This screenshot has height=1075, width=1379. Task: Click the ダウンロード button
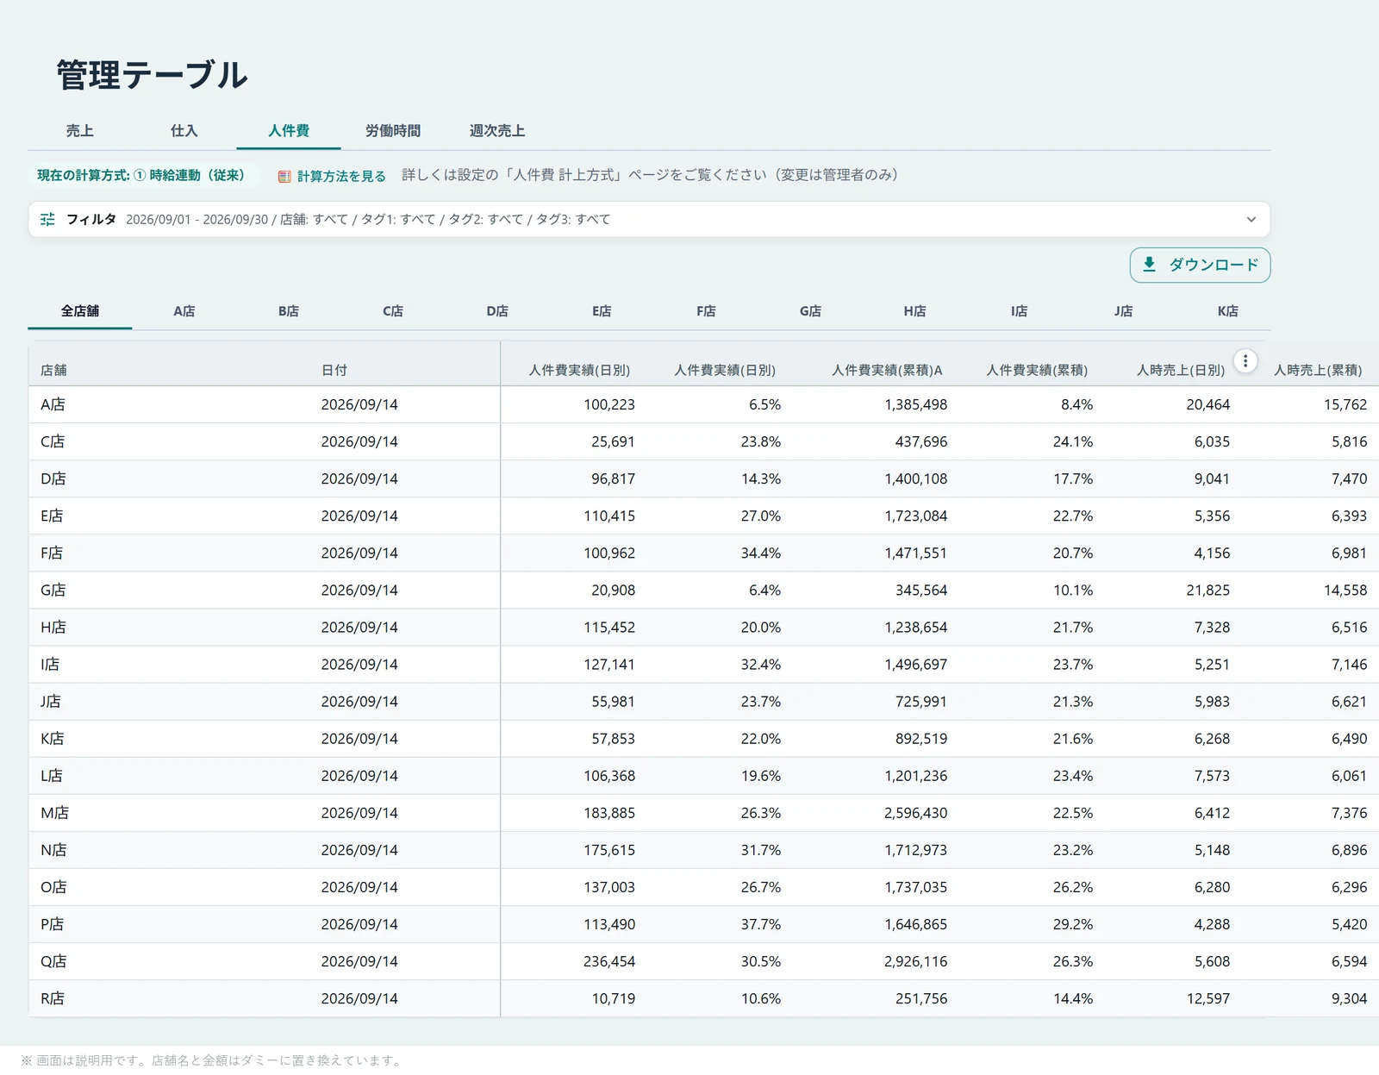point(1200,265)
